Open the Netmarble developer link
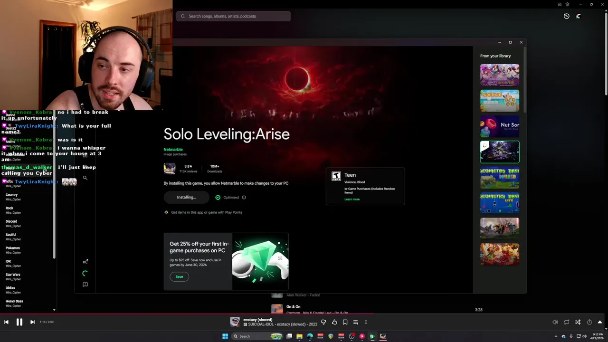 coord(173,149)
